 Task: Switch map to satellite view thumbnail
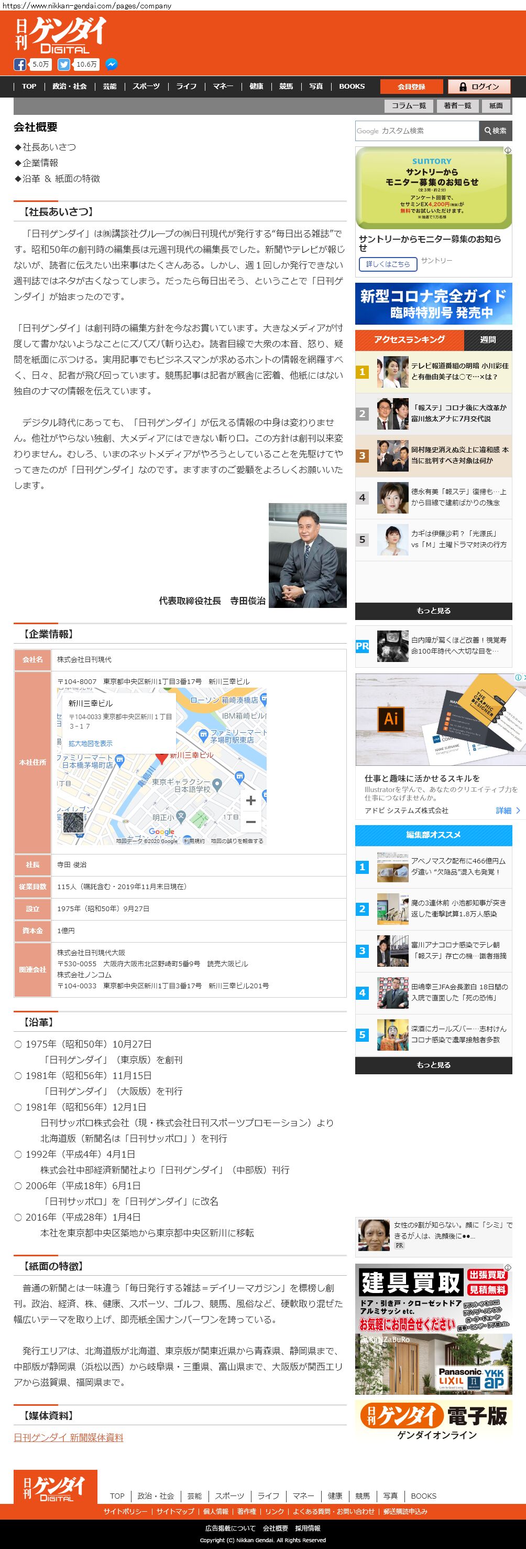pyautogui.click(x=73, y=823)
